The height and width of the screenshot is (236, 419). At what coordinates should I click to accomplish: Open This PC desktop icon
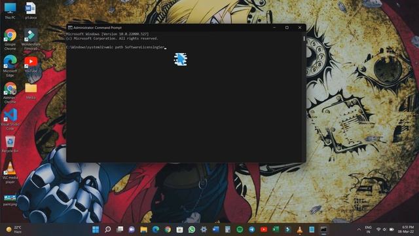coord(10,10)
